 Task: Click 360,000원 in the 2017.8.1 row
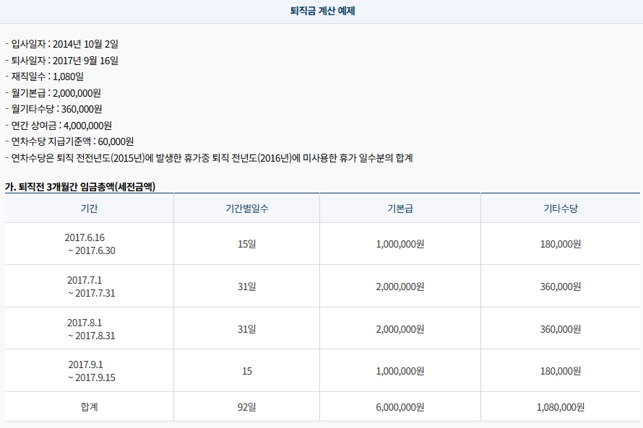(x=560, y=329)
